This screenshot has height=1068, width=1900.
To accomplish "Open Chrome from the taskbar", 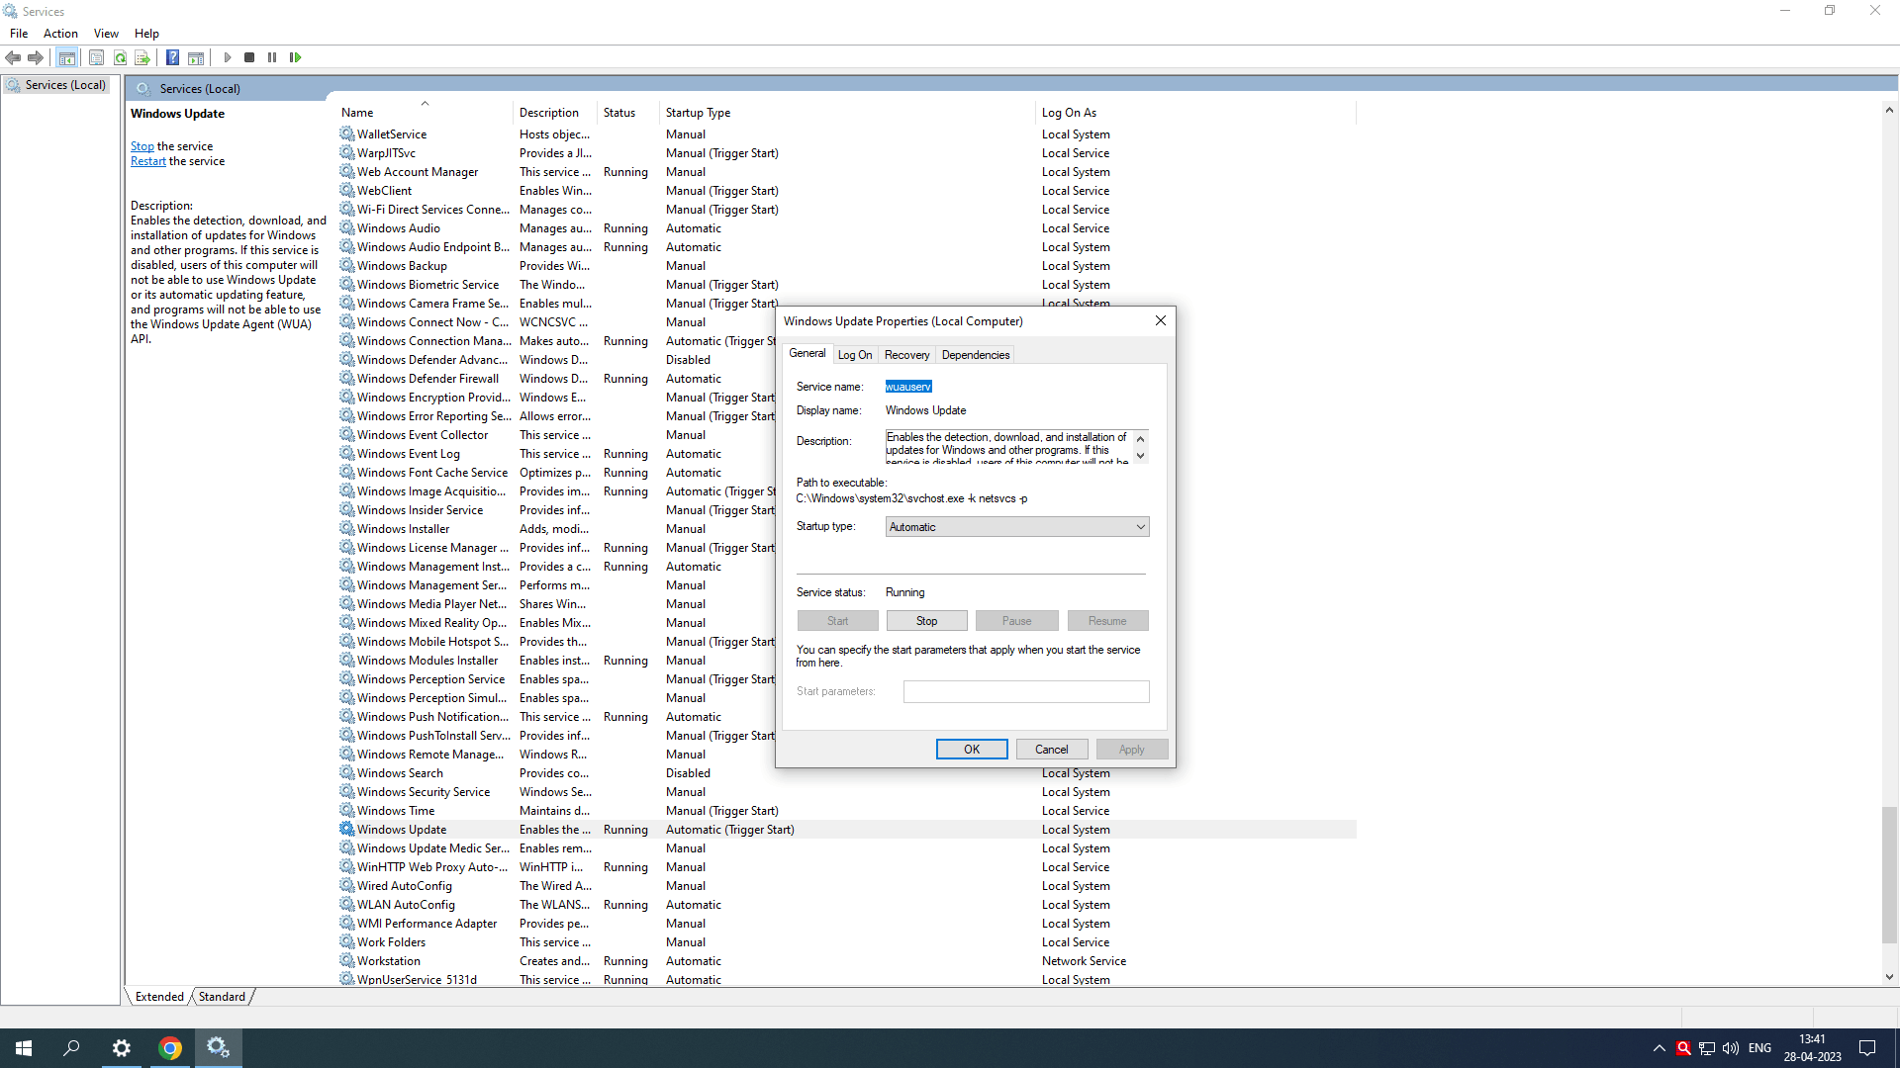I will [170, 1048].
